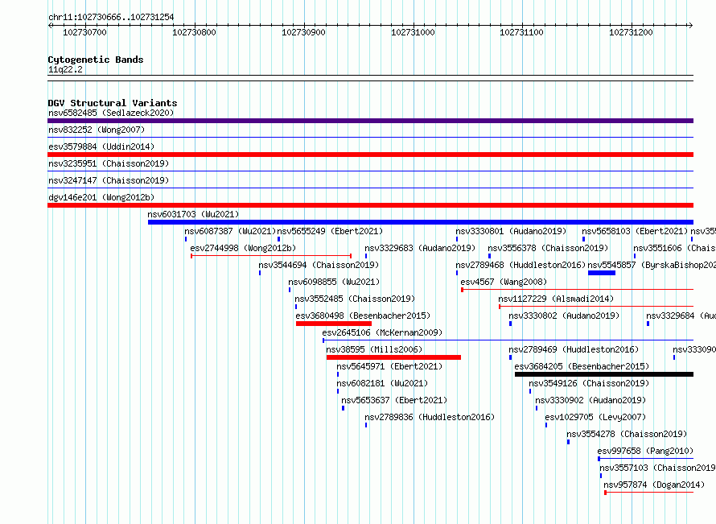Click ruler position 102730700

point(85,32)
